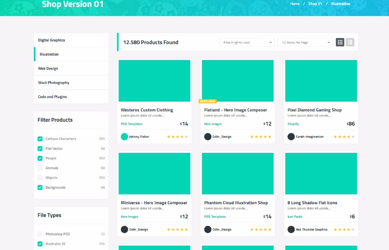Click Hero Images tag on Flatland card
The height and width of the screenshot is (250, 389).
(x=213, y=124)
